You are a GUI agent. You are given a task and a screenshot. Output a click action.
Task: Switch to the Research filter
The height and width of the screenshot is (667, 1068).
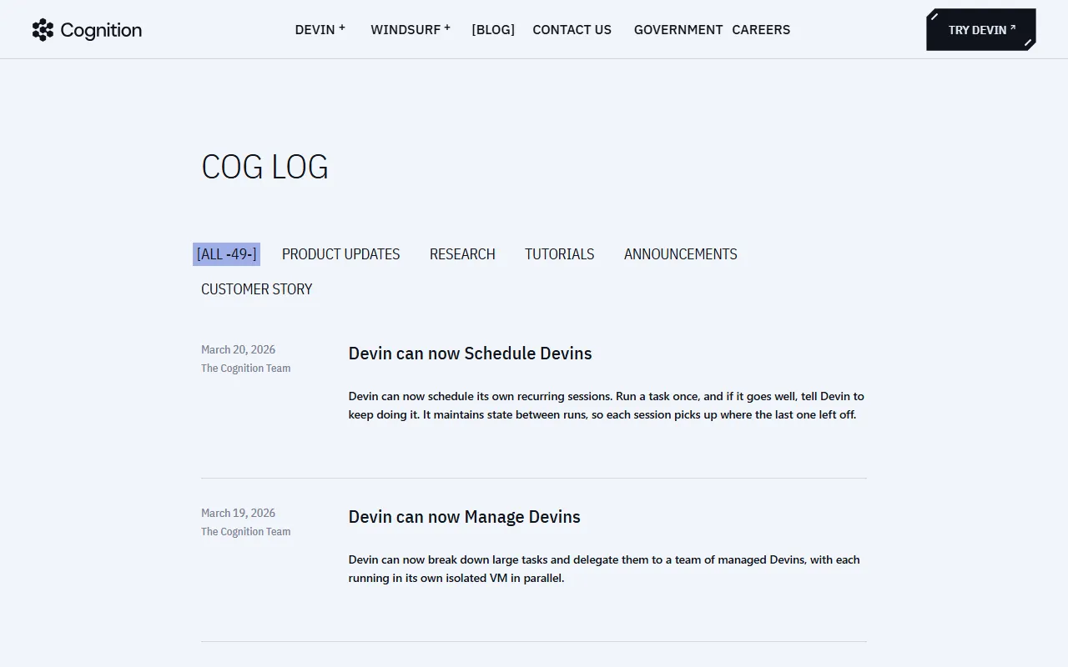point(462,254)
